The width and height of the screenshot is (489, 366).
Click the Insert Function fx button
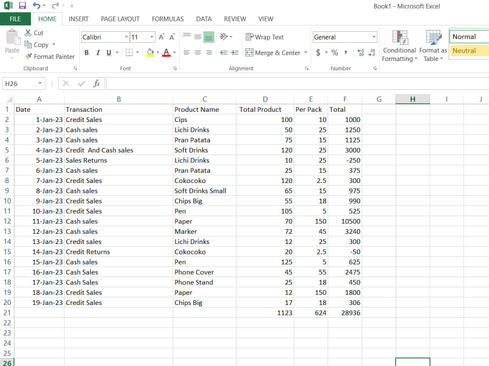pos(96,83)
